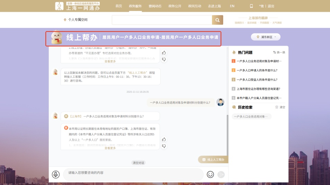Click 清空对话 to clear the chat
Viewport: 330px width, 185px height.
[139, 163]
